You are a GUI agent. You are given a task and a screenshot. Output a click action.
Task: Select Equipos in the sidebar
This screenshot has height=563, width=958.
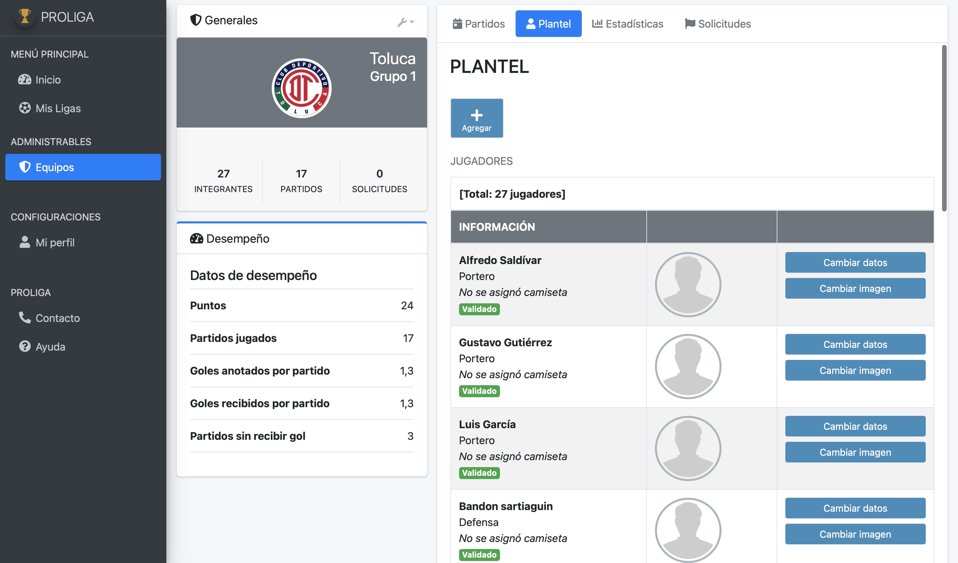coord(83,167)
